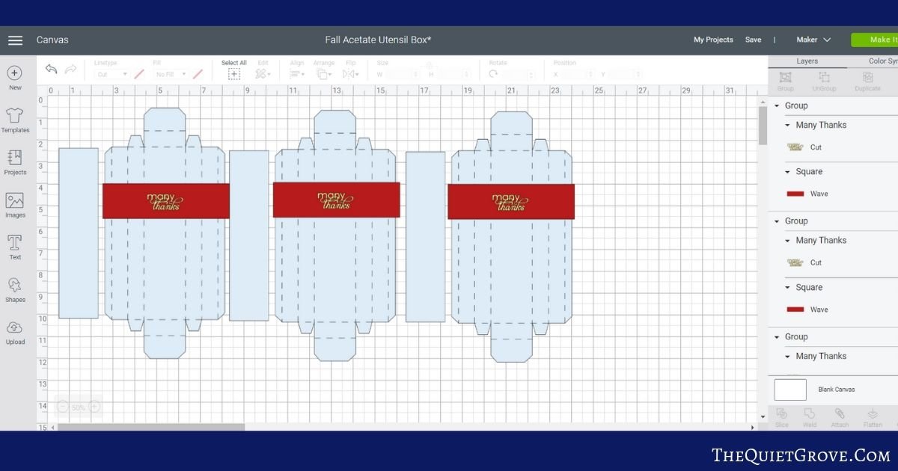This screenshot has height=471, width=898.
Task: Open the Templates panel
Action: pyautogui.click(x=15, y=115)
